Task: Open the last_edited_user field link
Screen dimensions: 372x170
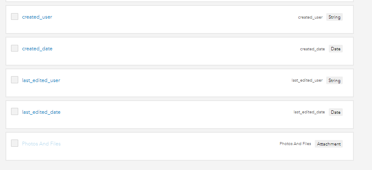Action: pyautogui.click(x=41, y=80)
